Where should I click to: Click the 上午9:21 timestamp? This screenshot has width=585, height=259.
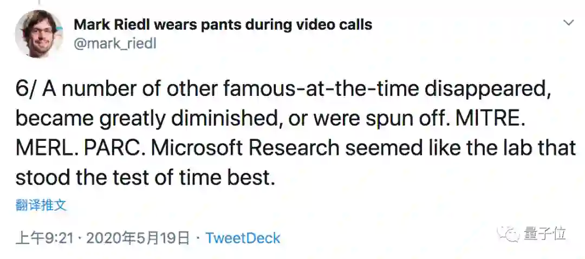pos(44,237)
